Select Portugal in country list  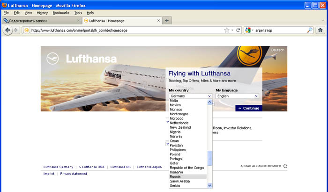(x=188, y=159)
